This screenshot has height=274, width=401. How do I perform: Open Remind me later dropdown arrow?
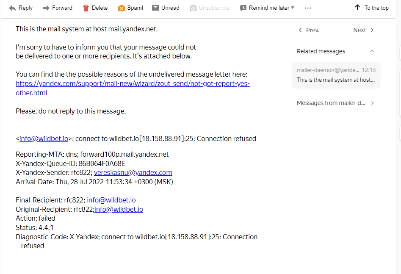click(293, 8)
